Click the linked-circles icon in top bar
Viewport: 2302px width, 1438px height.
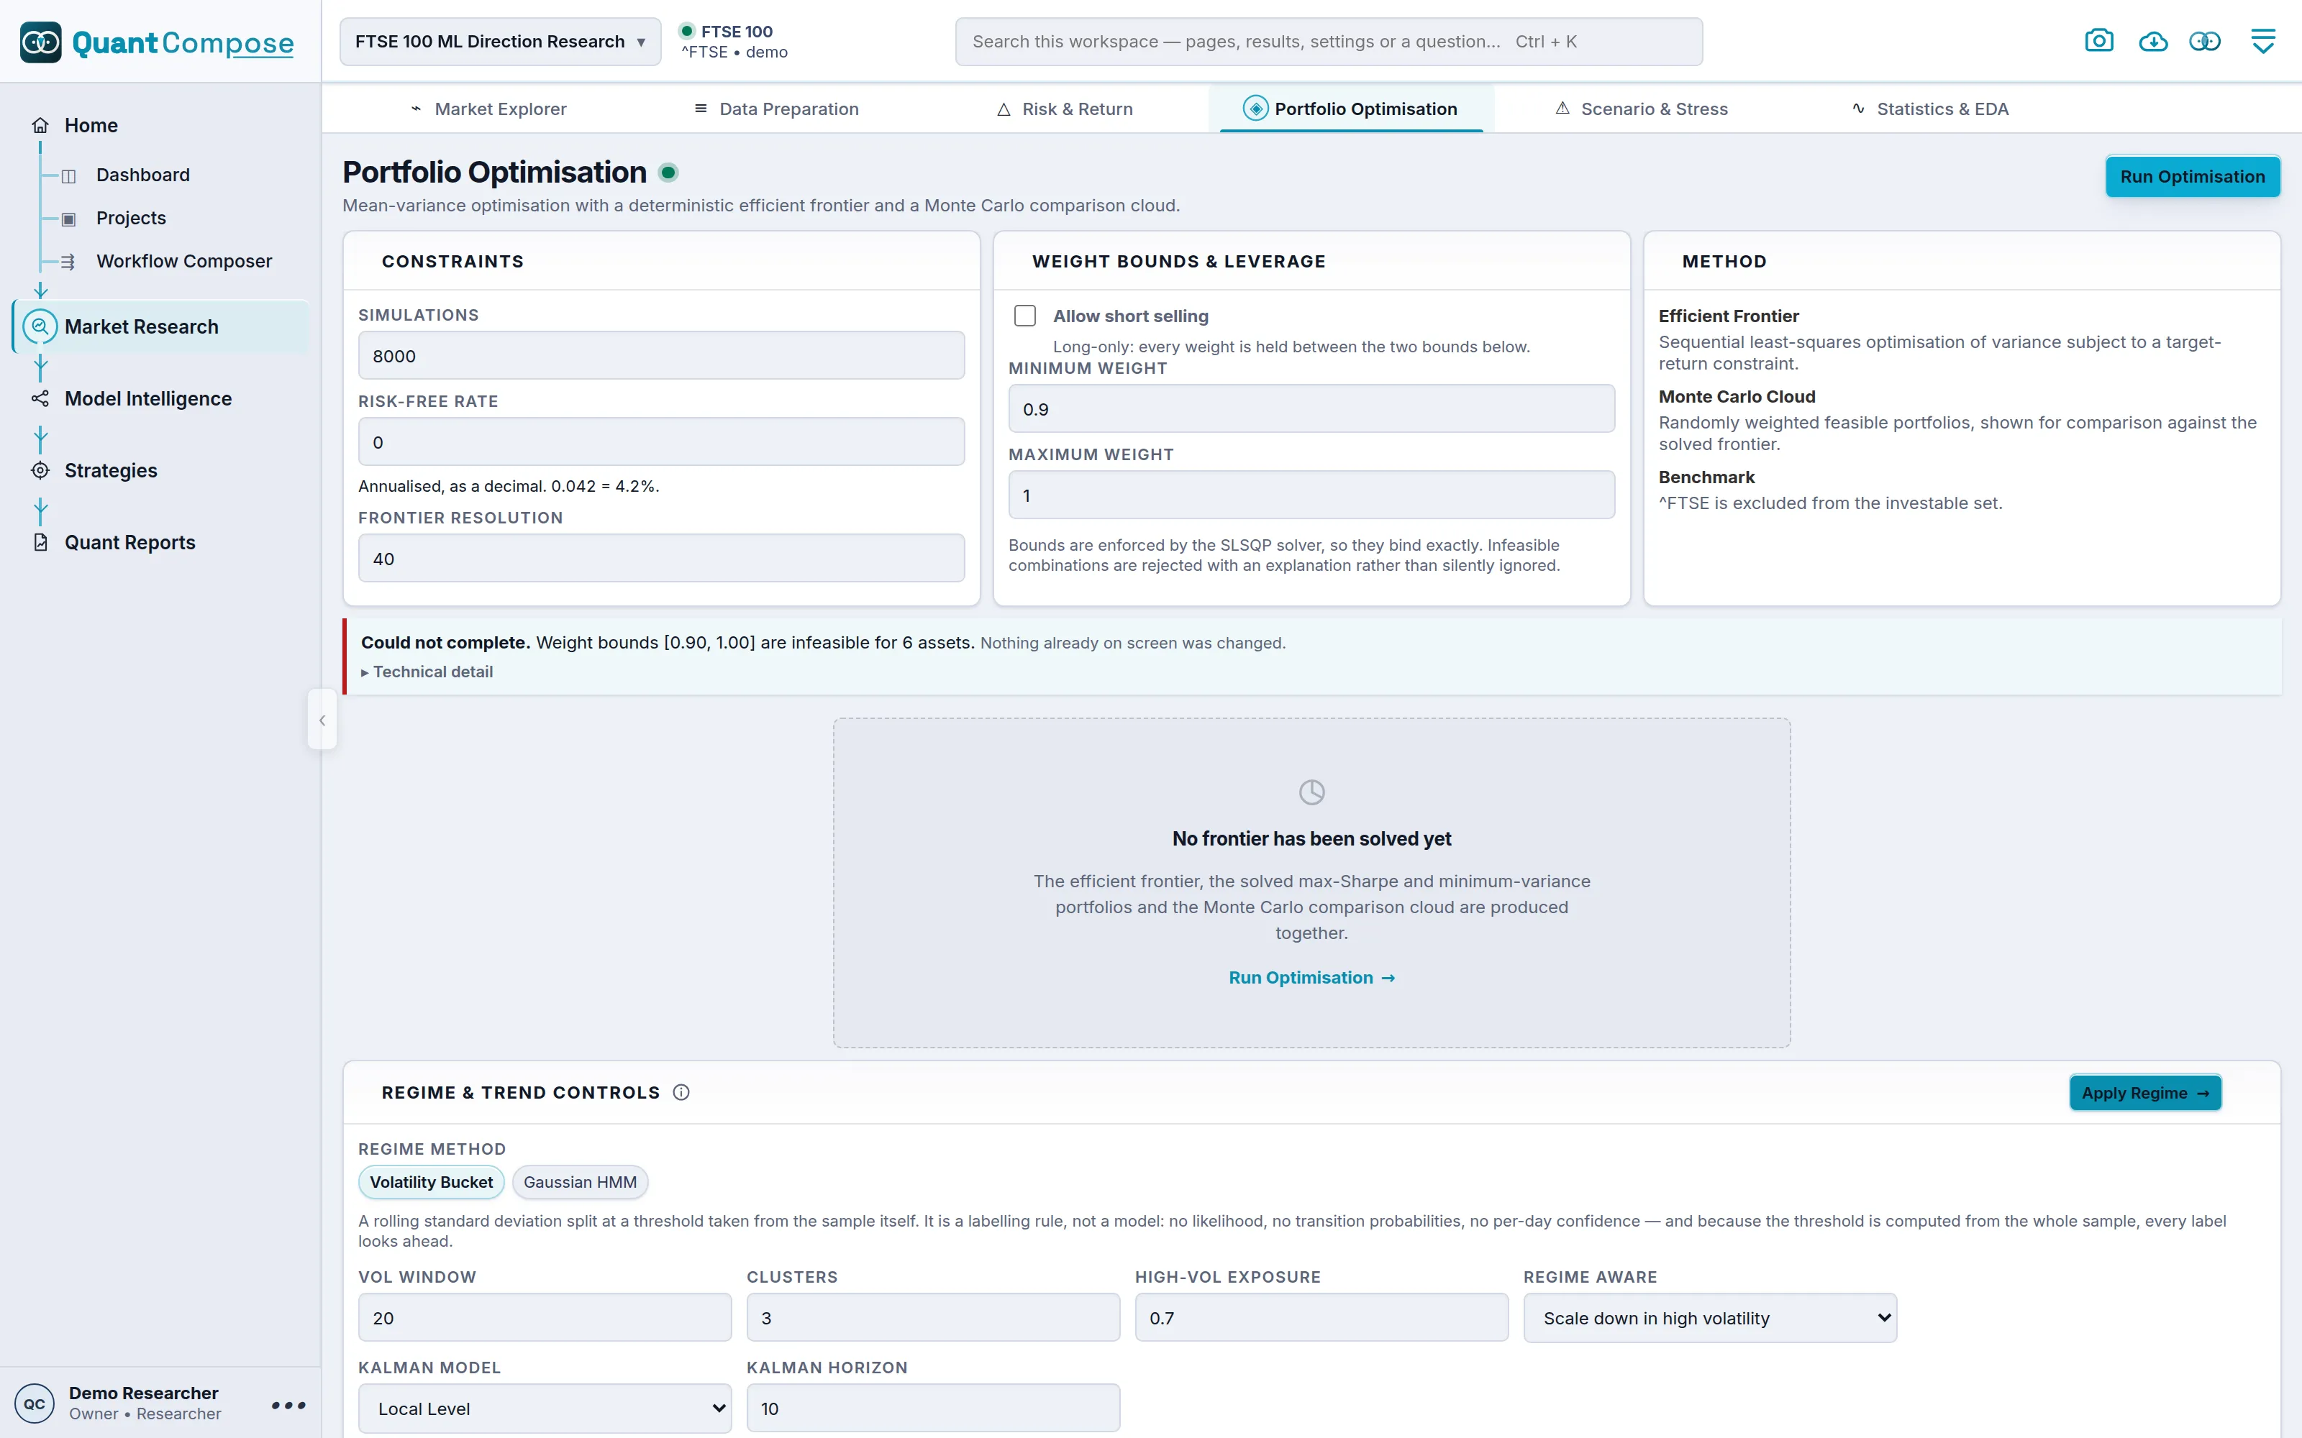pos(2205,42)
